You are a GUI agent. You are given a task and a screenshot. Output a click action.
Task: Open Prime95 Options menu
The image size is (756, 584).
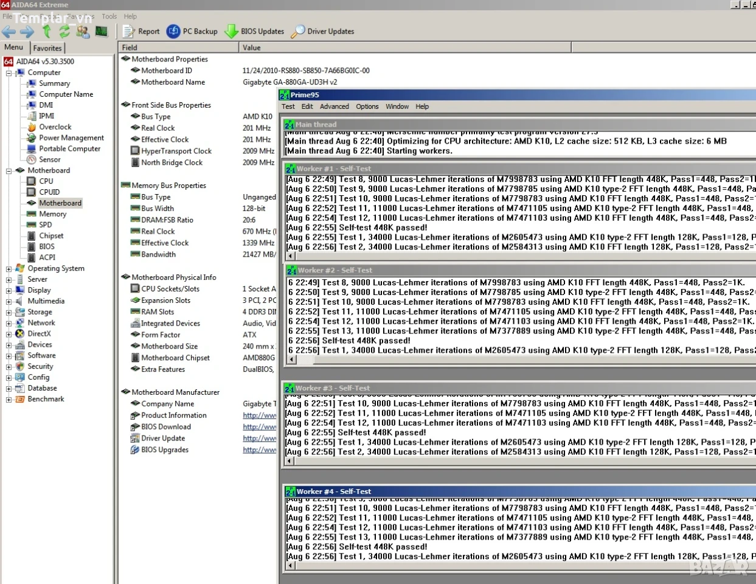pyautogui.click(x=367, y=106)
